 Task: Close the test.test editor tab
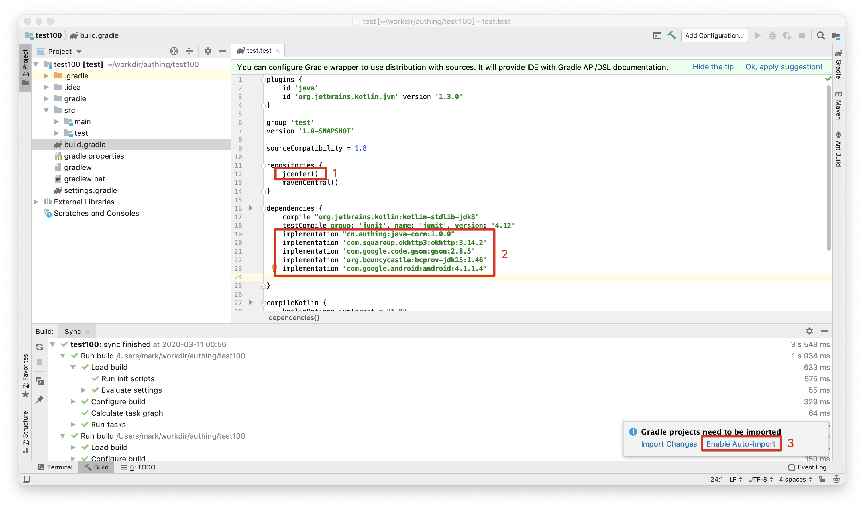[x=278, y=51]
